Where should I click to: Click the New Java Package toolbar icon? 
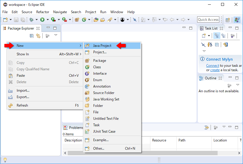(x=77, y=20)
